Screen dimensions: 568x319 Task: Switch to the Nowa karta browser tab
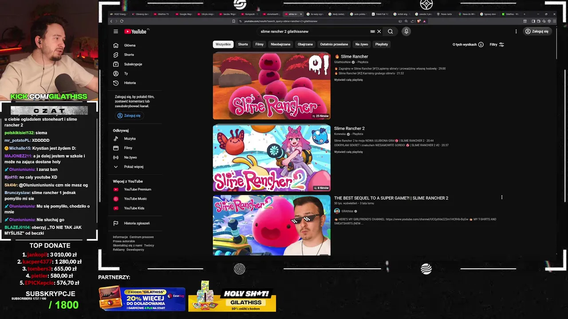coord(446,14)
